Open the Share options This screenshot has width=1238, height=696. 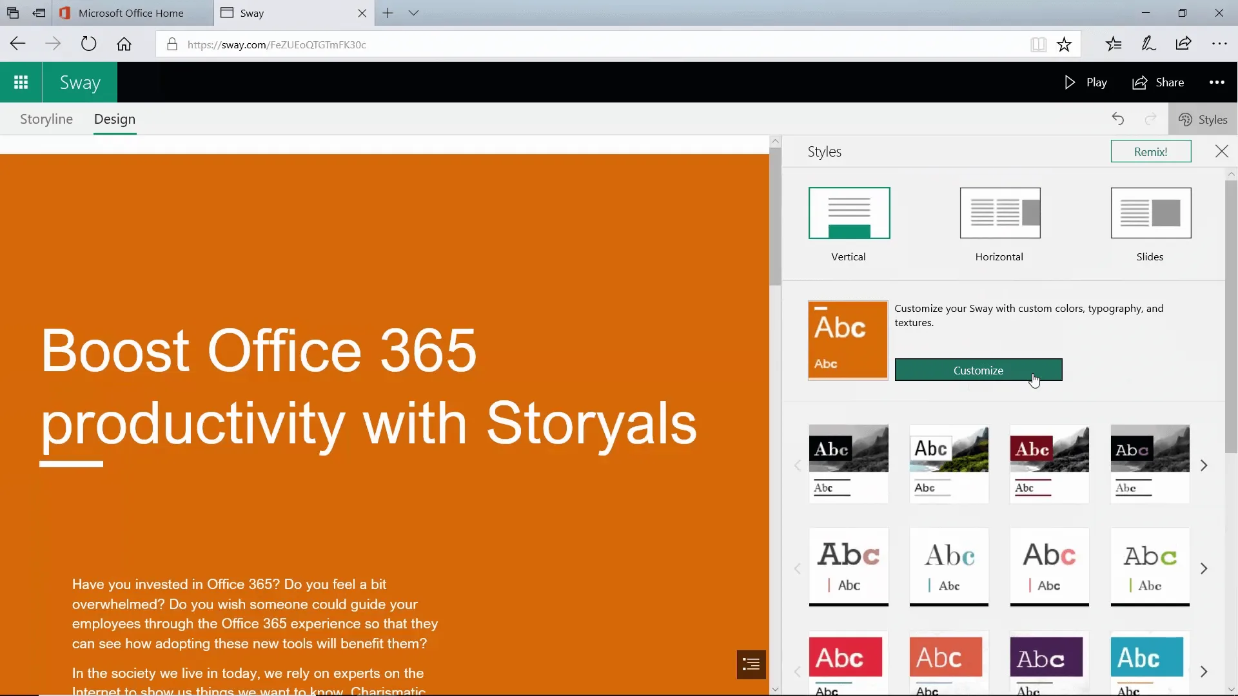1159,82
